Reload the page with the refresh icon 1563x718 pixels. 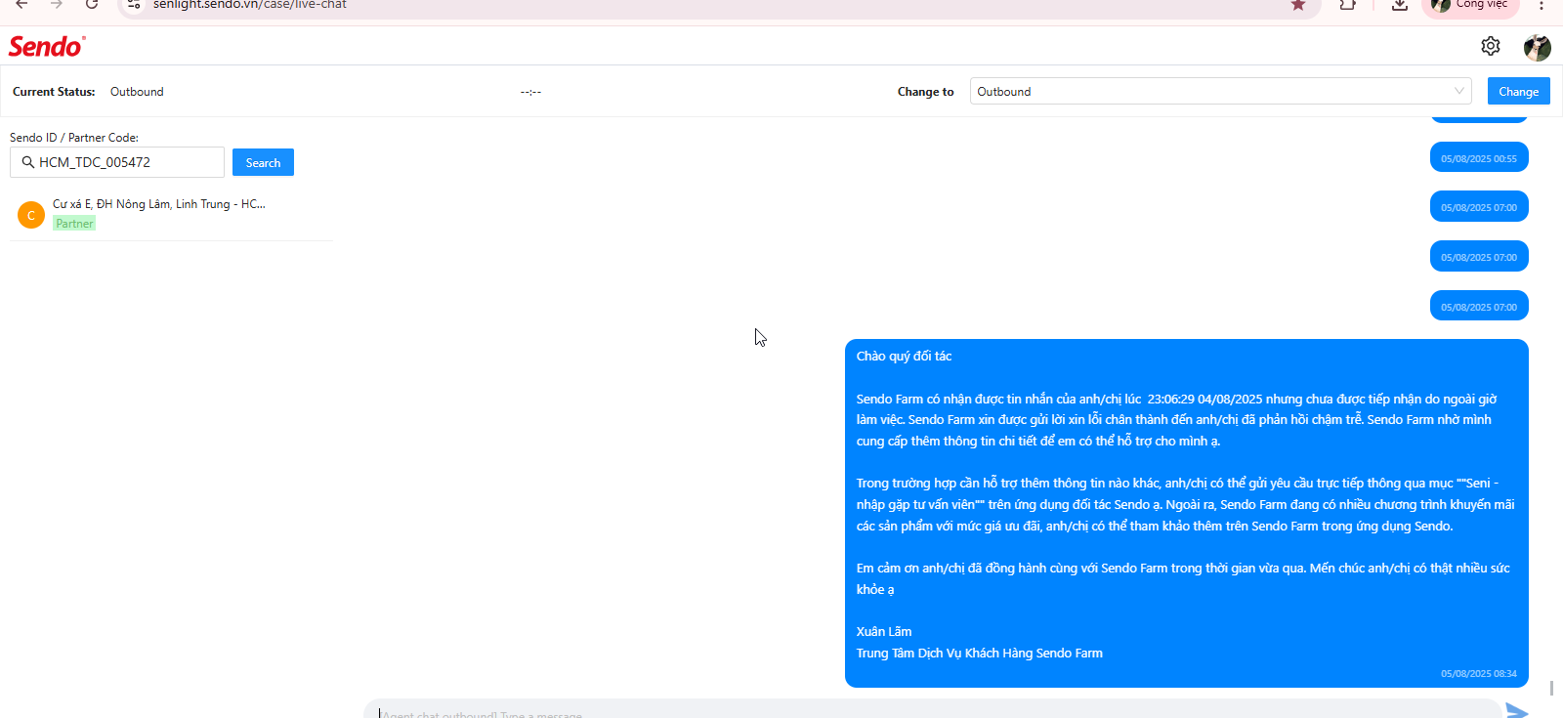point(92,4)
